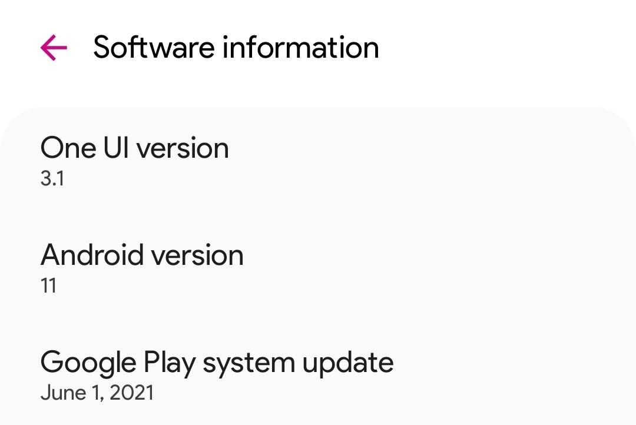This screenshot has height=425, width=636.
Task: Go back from Software information
Action: coord(54,48)
